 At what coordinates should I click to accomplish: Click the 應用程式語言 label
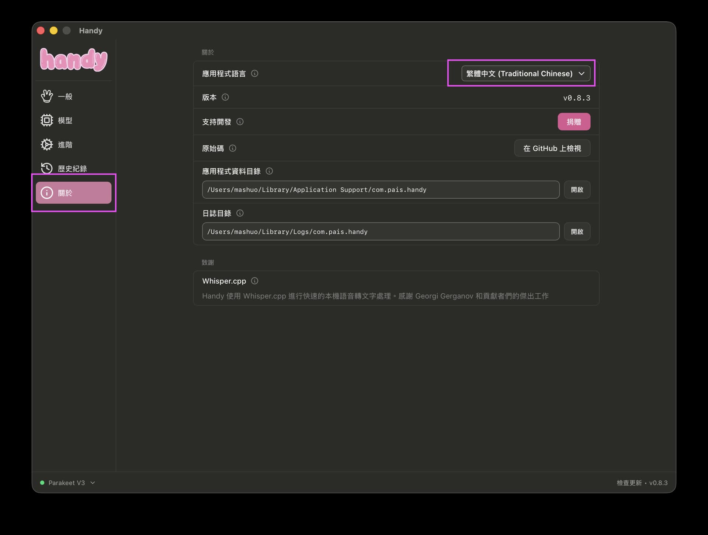click(224, 73)
